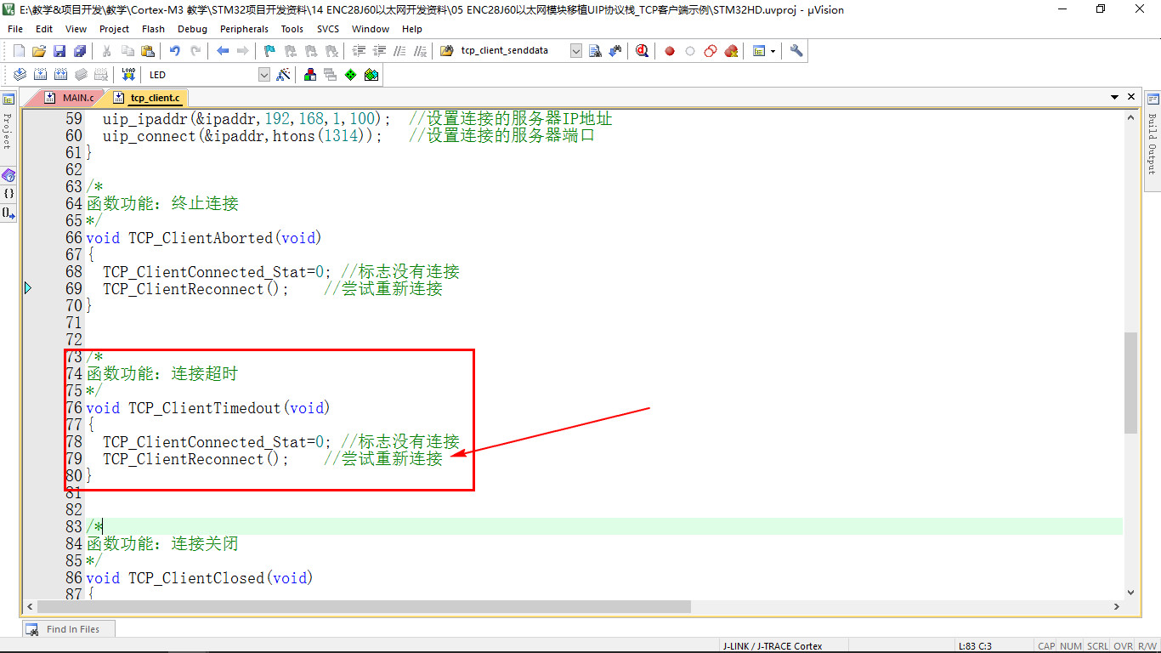Open the Peripherals menu
Viewport: 1161px width, 653px height.
[x=244, y=29]
